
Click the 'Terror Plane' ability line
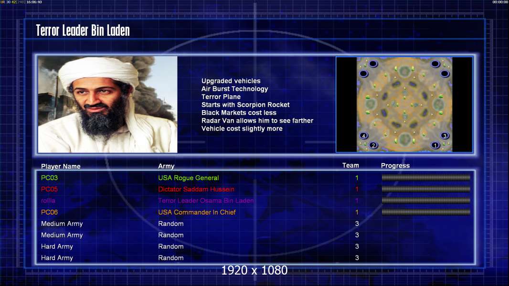point(221,97)
